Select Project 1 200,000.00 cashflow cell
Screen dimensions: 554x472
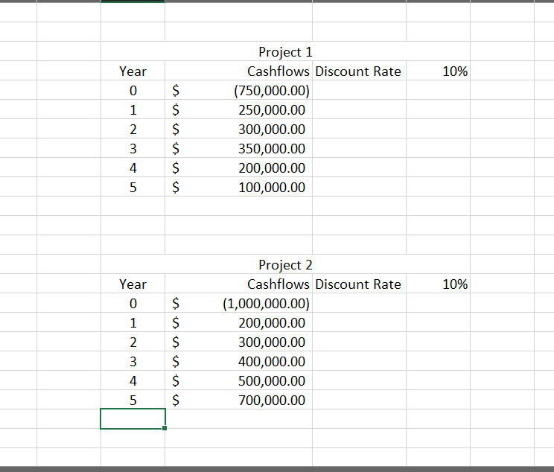[238, 168]
